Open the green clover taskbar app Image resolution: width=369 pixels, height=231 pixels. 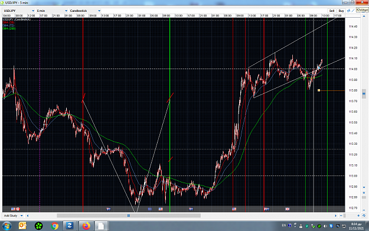click(x=39, y=226)
